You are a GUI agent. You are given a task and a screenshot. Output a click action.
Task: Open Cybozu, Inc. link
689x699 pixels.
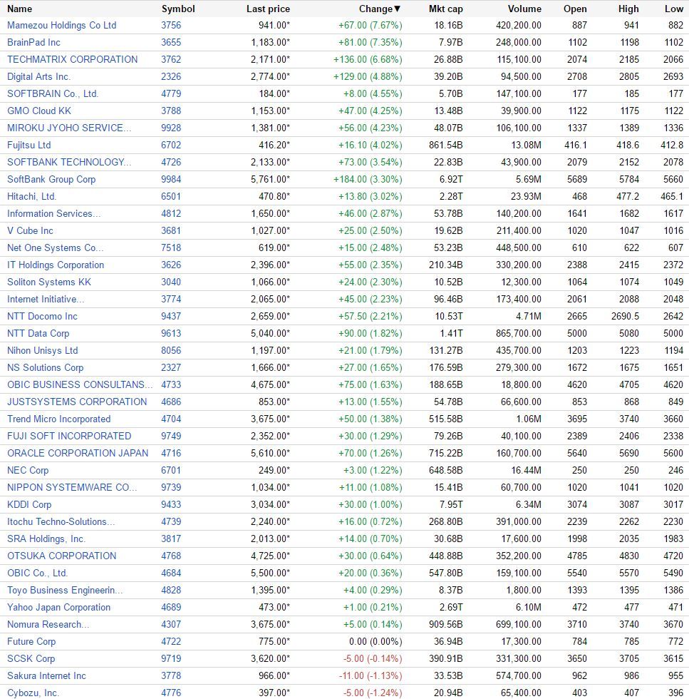tap(33, 693)
